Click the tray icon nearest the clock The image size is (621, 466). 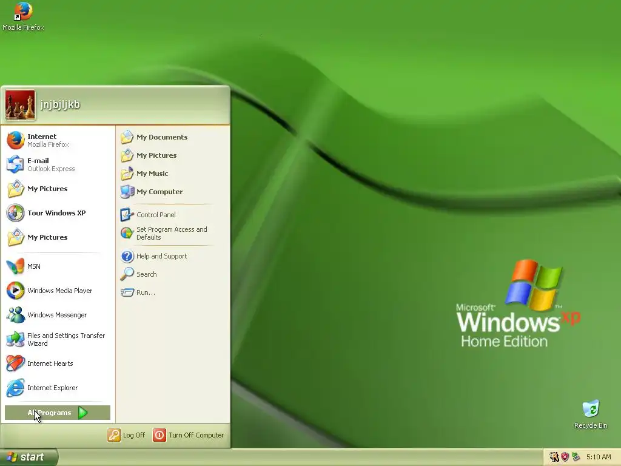tap(576, 457)
